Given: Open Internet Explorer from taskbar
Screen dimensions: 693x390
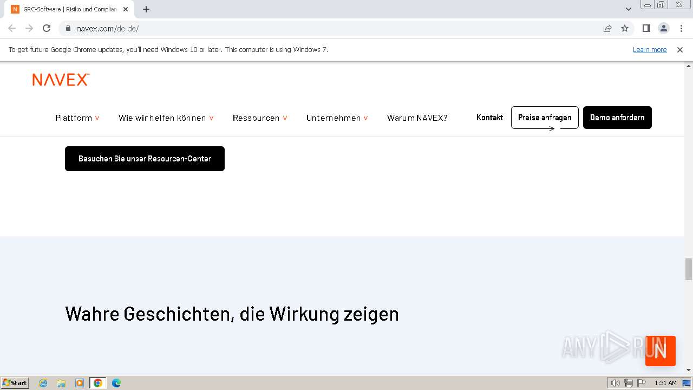Looking at the screenshot, I should (43, 383).
